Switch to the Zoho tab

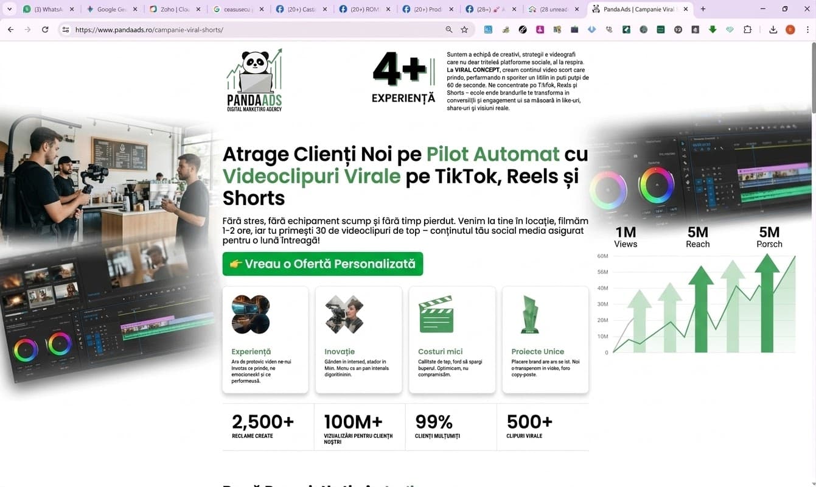point(174,9)
